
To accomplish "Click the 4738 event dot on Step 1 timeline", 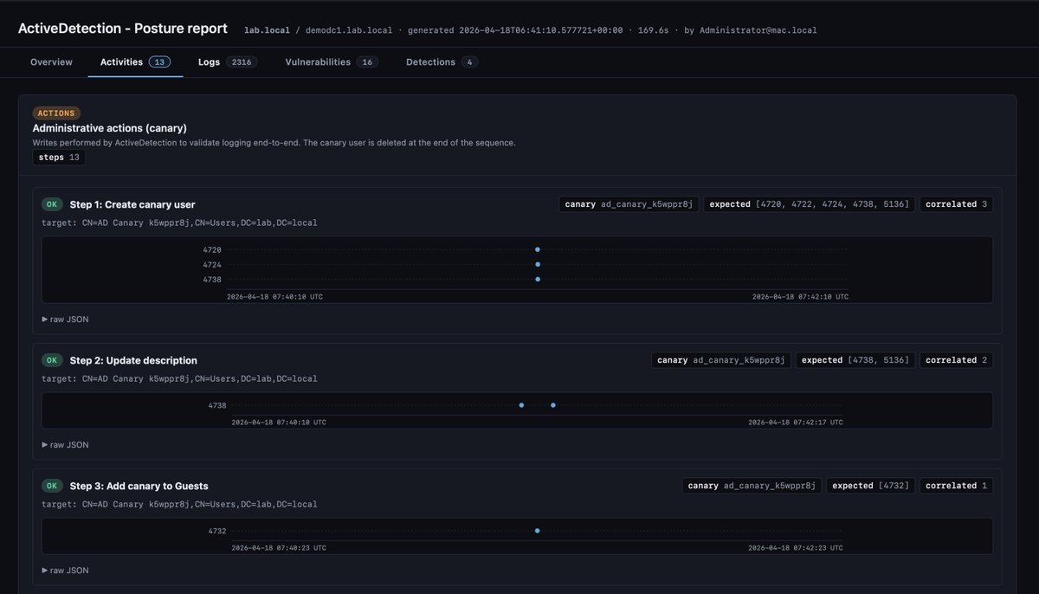I will [x=538, y=279].
